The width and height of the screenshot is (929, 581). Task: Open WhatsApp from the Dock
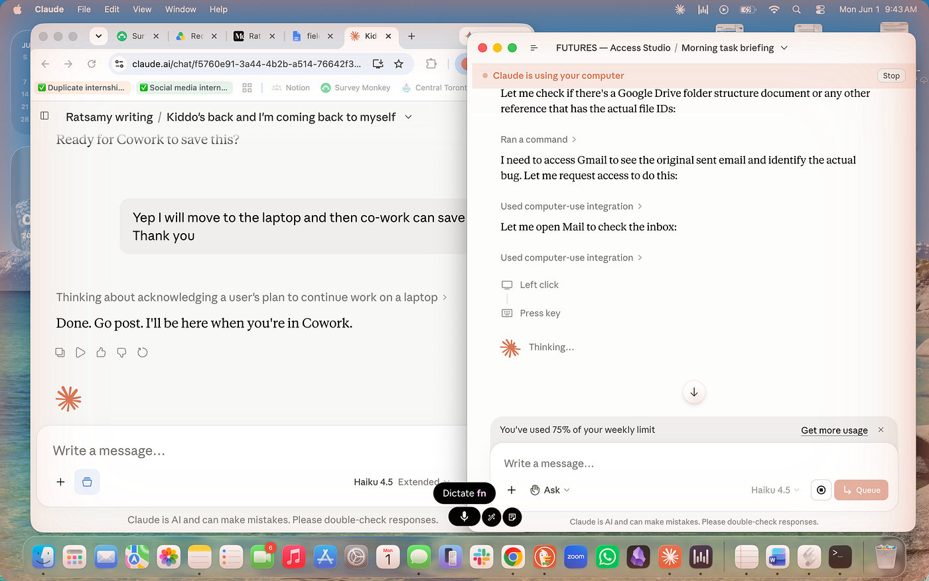tap(607, 557)
